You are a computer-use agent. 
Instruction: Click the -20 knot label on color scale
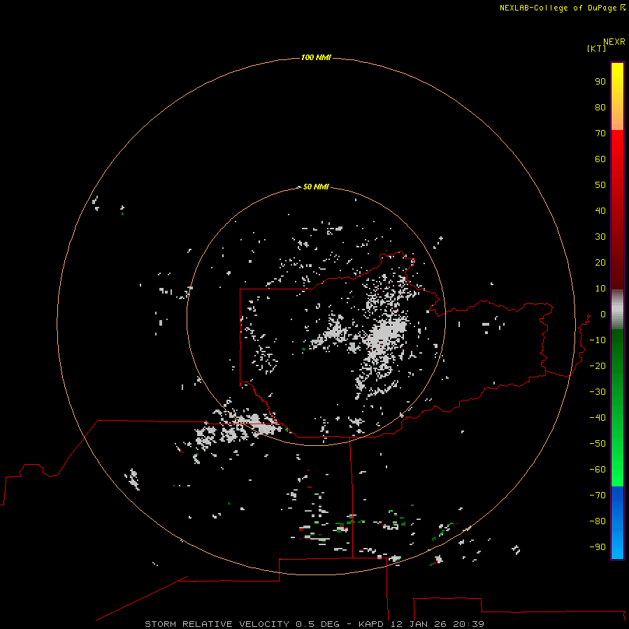click(598, 366)
